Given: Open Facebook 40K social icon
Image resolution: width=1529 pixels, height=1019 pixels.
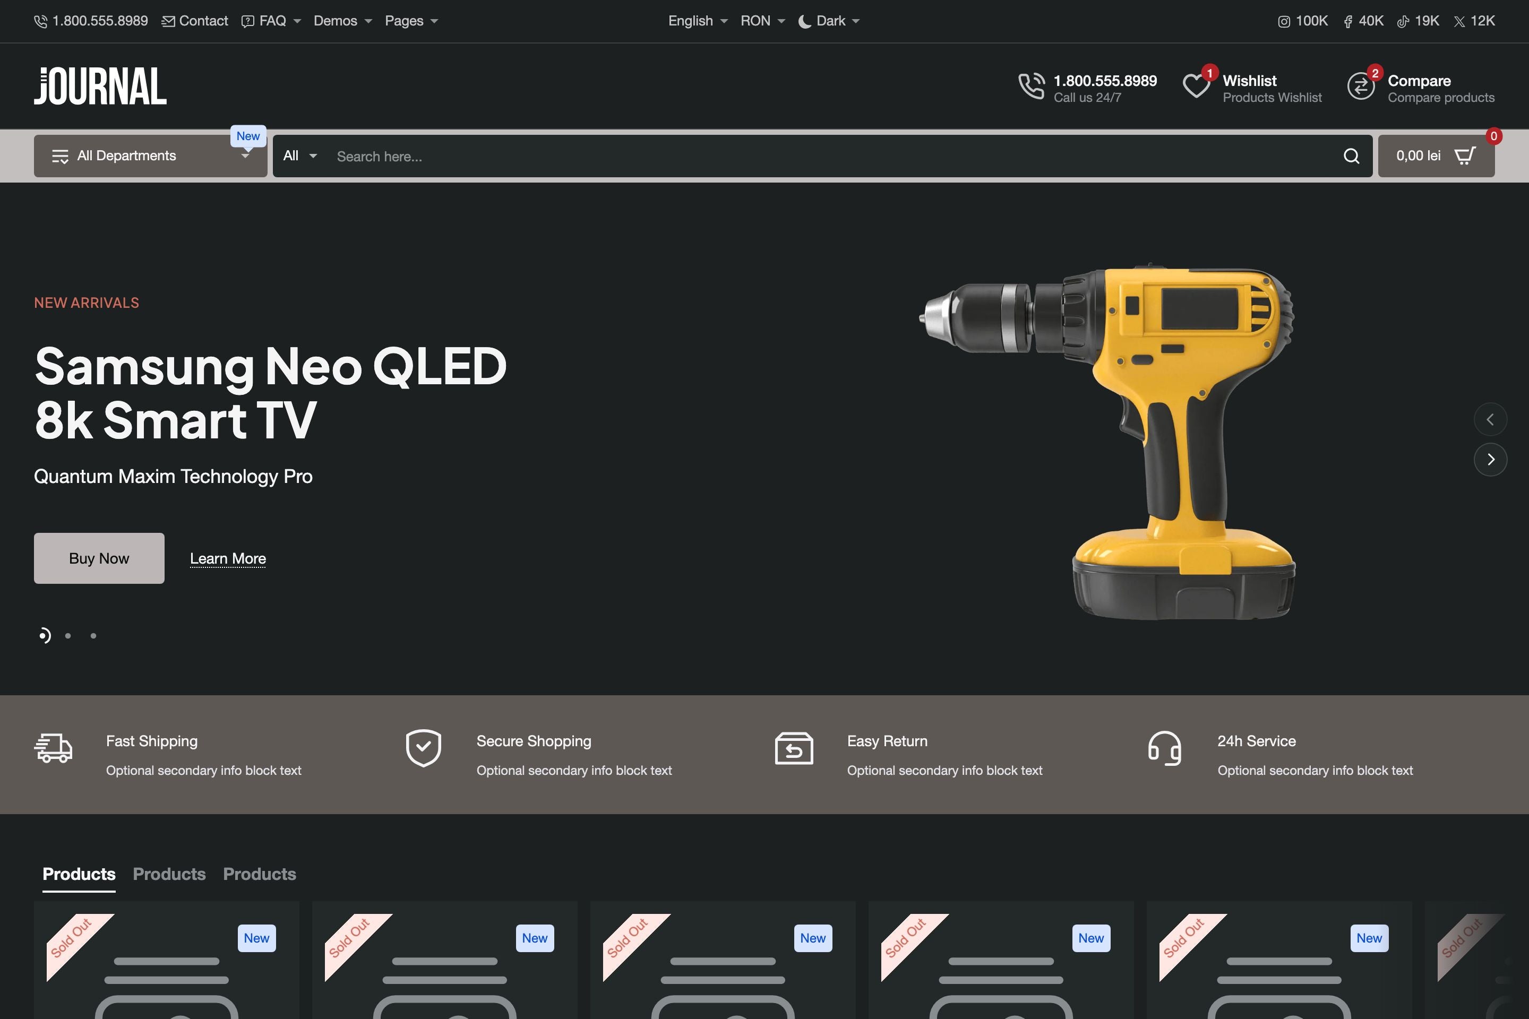Looking at the screenshot, I should (1347, 21).
